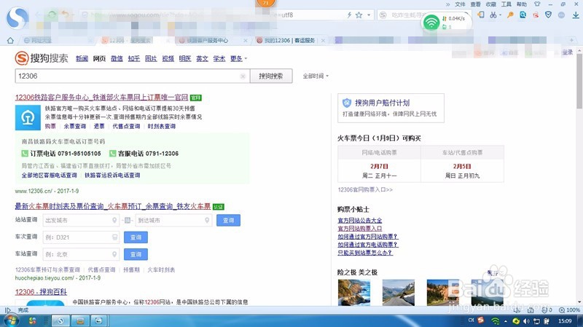Click the 搜狗用户赔付计划 shield icon

[347, 103]
